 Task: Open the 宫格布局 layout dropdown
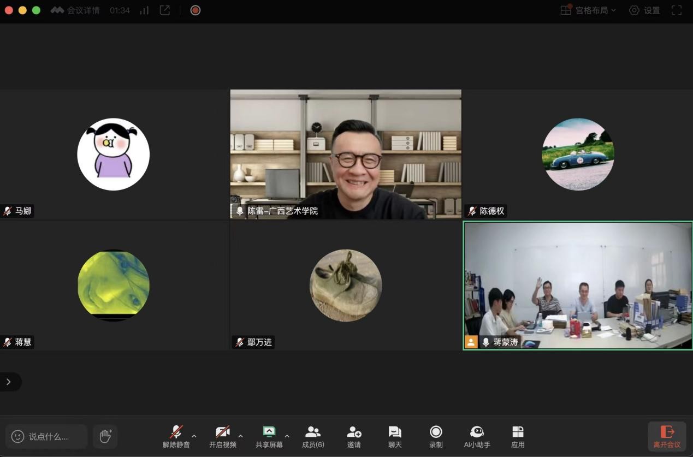(588, 10)
